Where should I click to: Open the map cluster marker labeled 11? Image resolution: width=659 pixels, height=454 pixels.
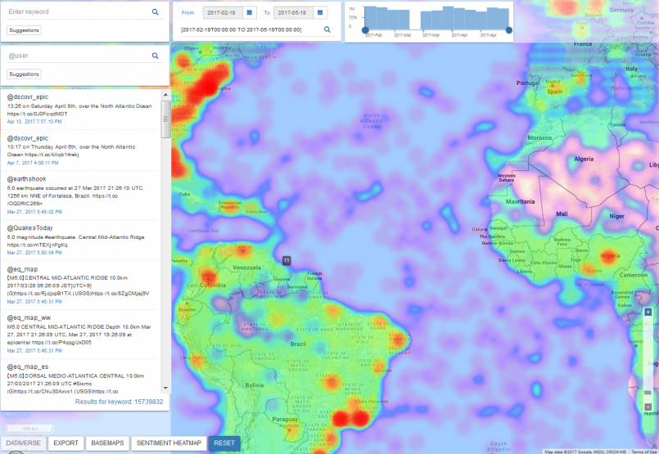pyautogui.click(x=287, y=260)
